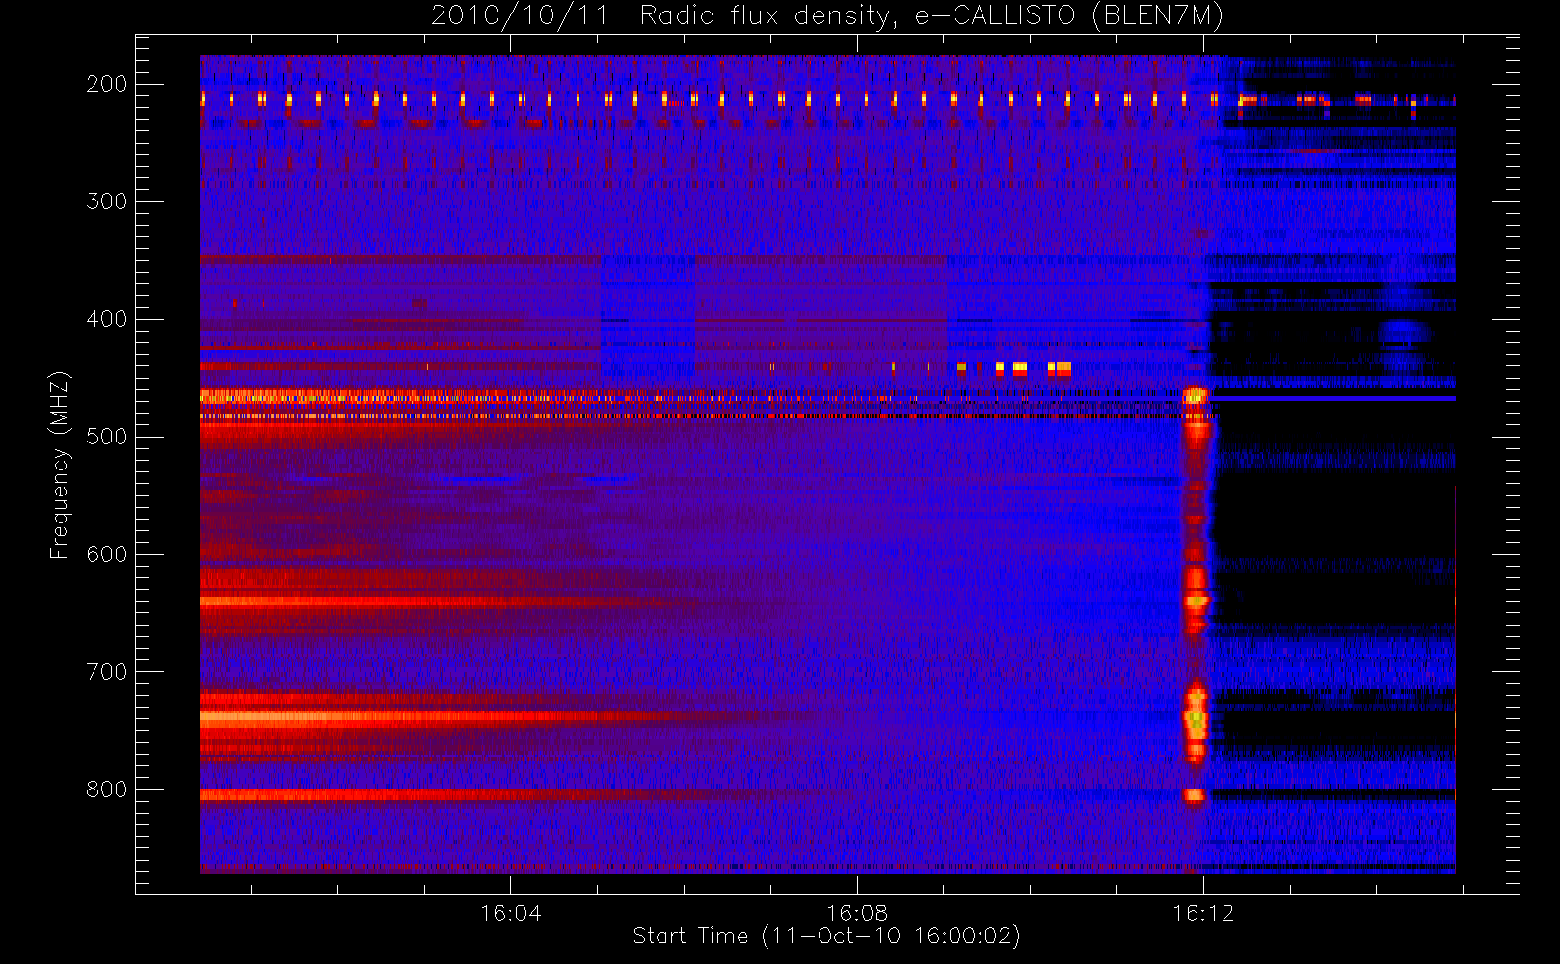Click the 300 frequency axis label

pyautogui.click(x=106, y=201)
